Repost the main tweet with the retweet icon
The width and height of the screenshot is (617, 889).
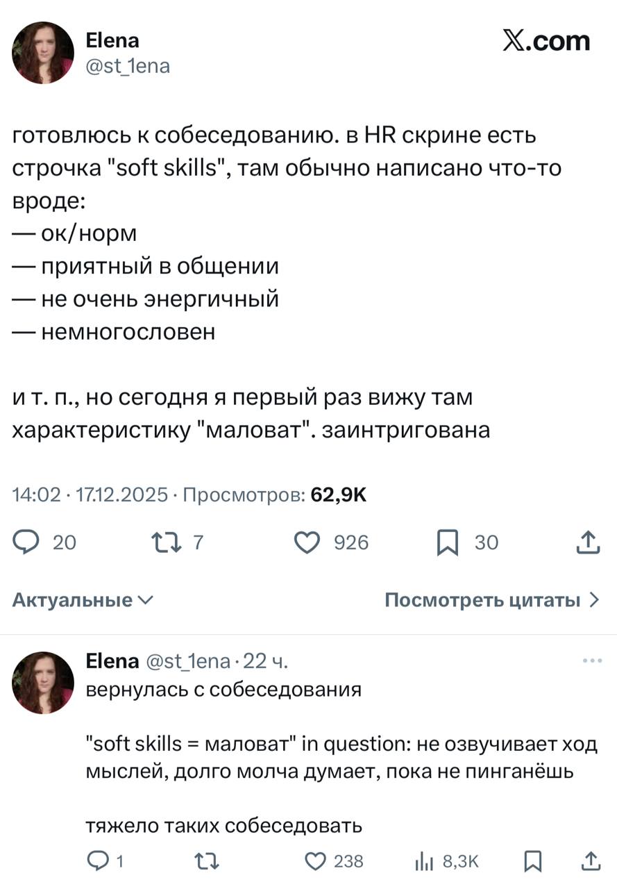[x=167, y=542]
